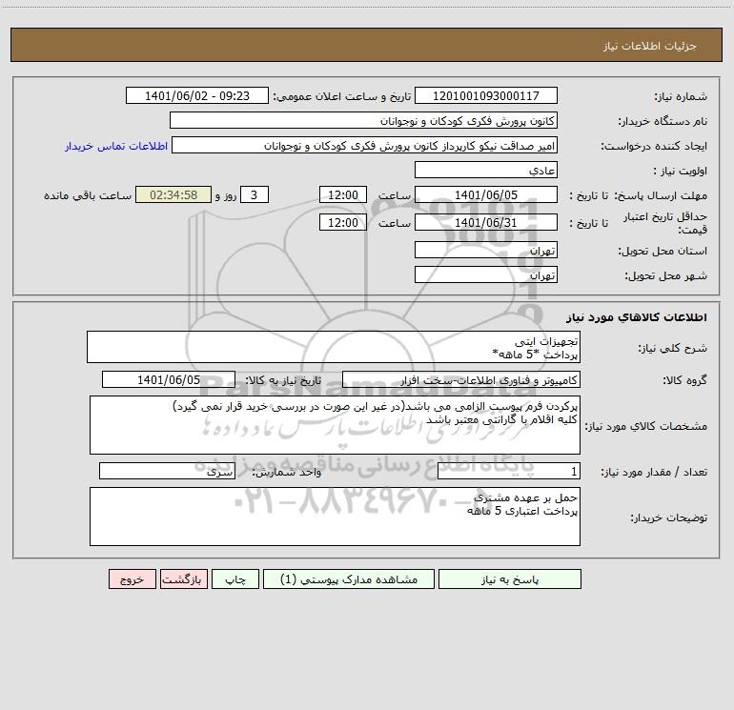Click label شماره نیاز
Image resolution: width=734 pixels, height=710 pixels.
681,97
